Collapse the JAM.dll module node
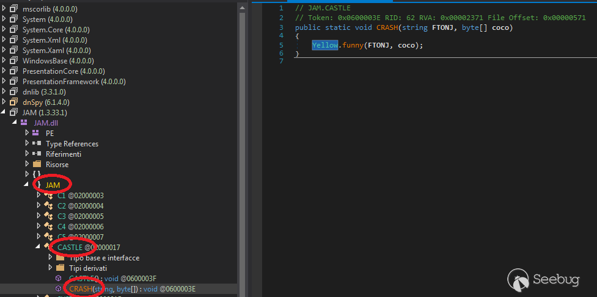This screenshot has width=597, height=297. click(15, 123)
